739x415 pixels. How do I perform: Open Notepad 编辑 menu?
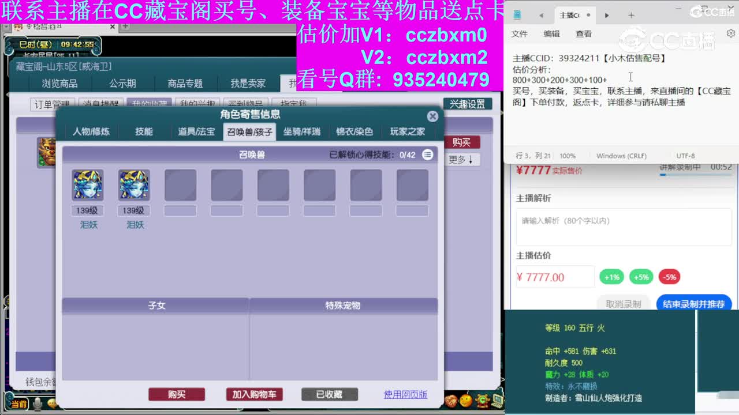tap(551, 34)
